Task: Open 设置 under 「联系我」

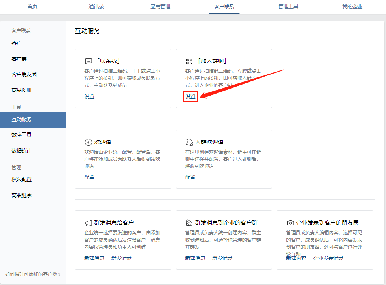Action: (89, 96)
